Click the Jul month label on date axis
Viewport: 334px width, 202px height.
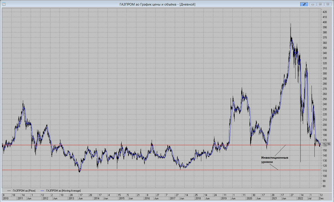310,199
